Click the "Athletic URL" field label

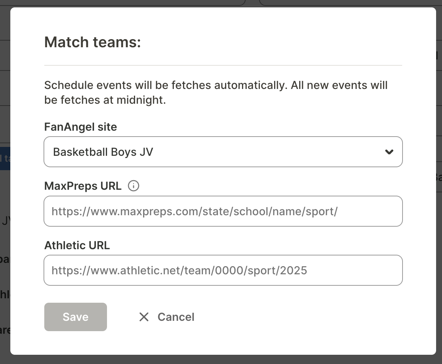pyautogui.click(x=77, y=245)
